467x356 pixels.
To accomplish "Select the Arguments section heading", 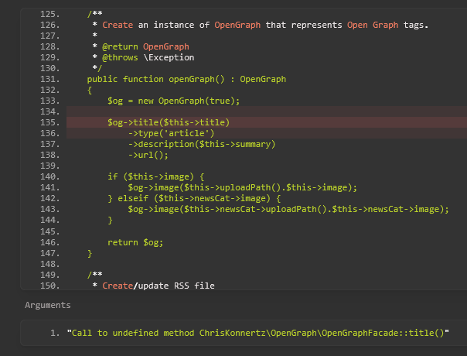I will click(x=48, y=305).
